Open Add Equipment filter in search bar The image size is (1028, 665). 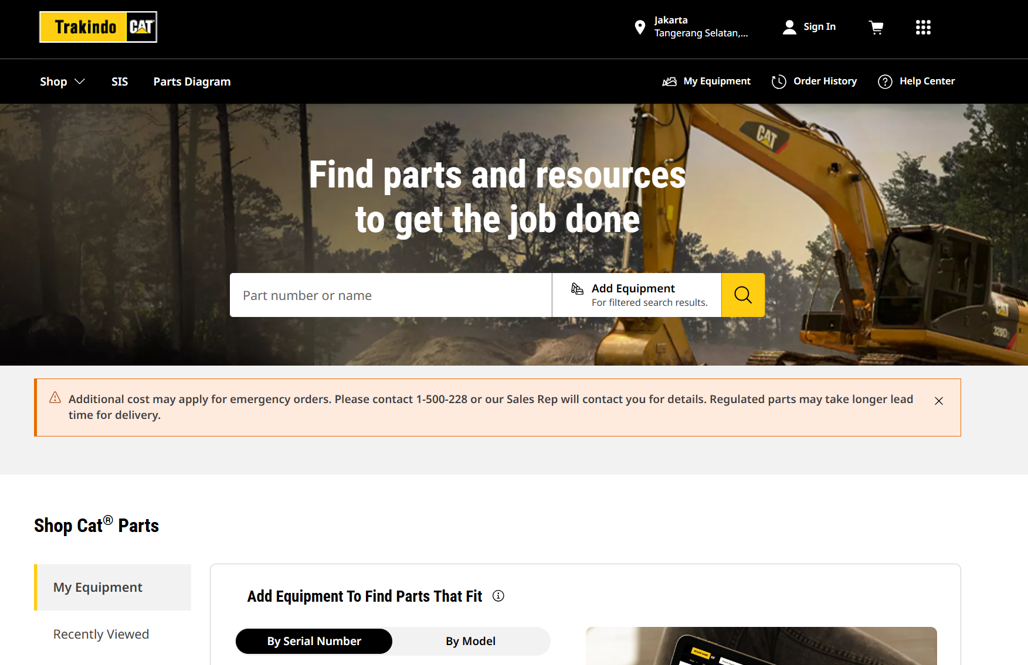637,295
